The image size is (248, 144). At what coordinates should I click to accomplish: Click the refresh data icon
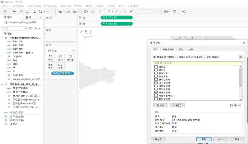click(x=49, y=11)
